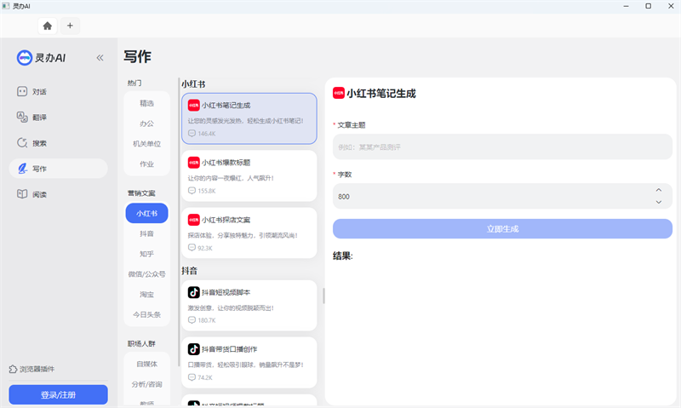Minimize the 灵办AI window
The image size is (681, 408).
click(x=626, y=6)
